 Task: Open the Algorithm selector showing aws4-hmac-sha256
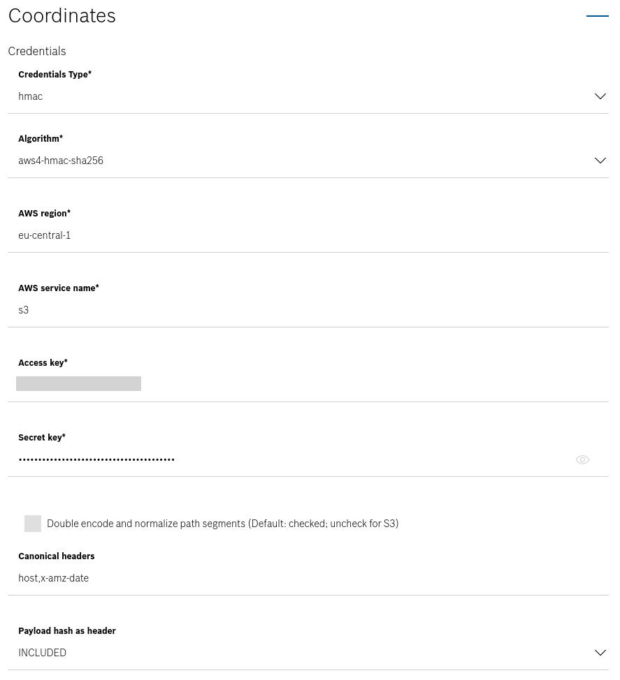click(x=308, y=161)
